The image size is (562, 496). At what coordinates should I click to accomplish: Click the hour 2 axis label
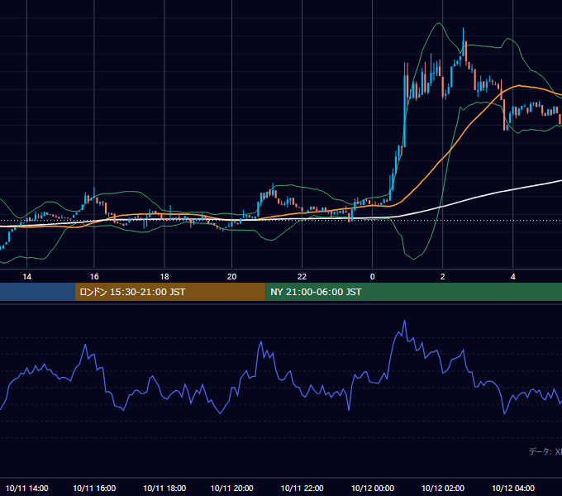[443, 277]
